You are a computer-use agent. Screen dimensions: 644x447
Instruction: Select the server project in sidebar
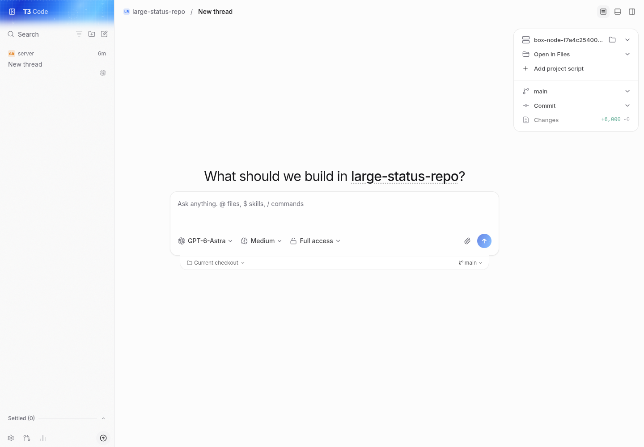26,54
